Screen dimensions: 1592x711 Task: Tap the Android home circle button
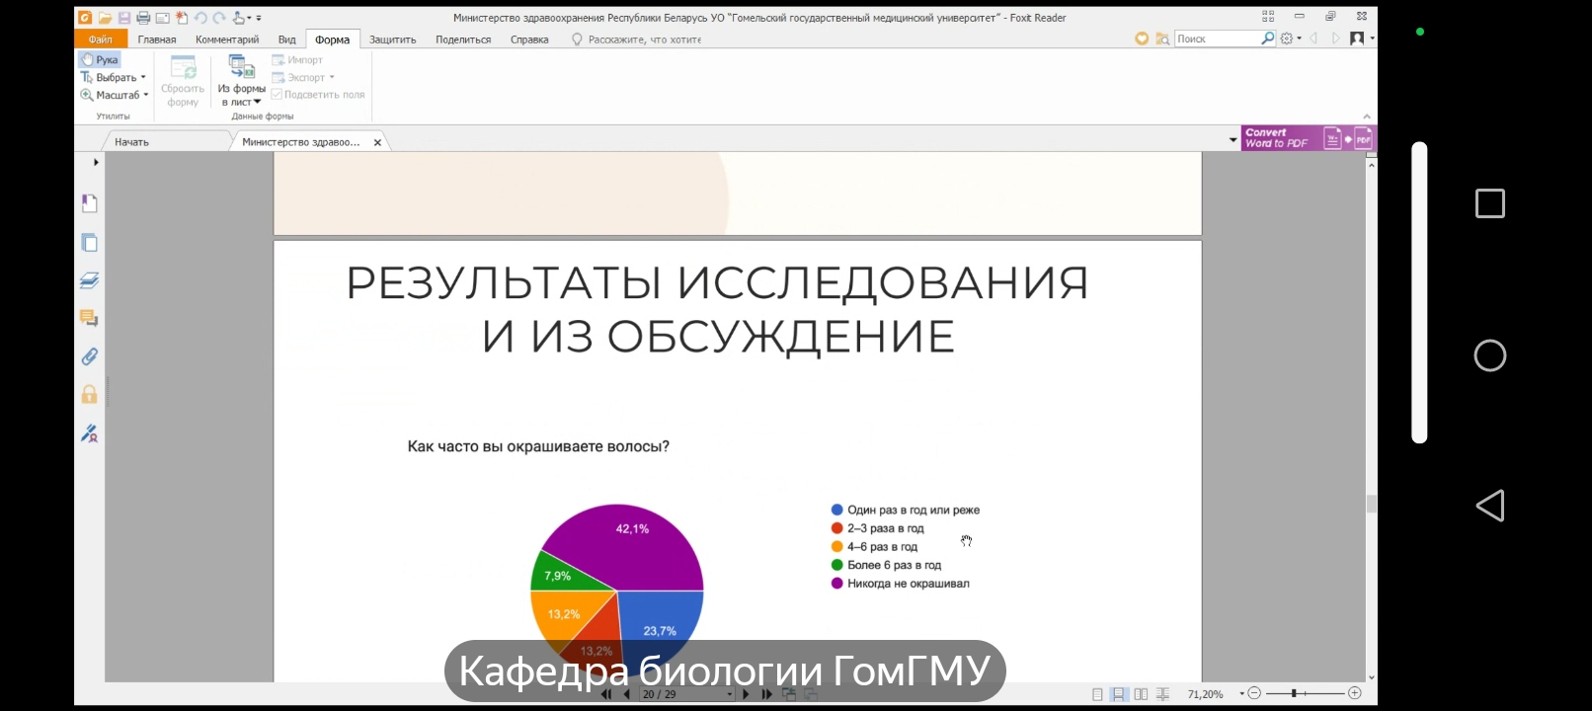(1489, 355)
